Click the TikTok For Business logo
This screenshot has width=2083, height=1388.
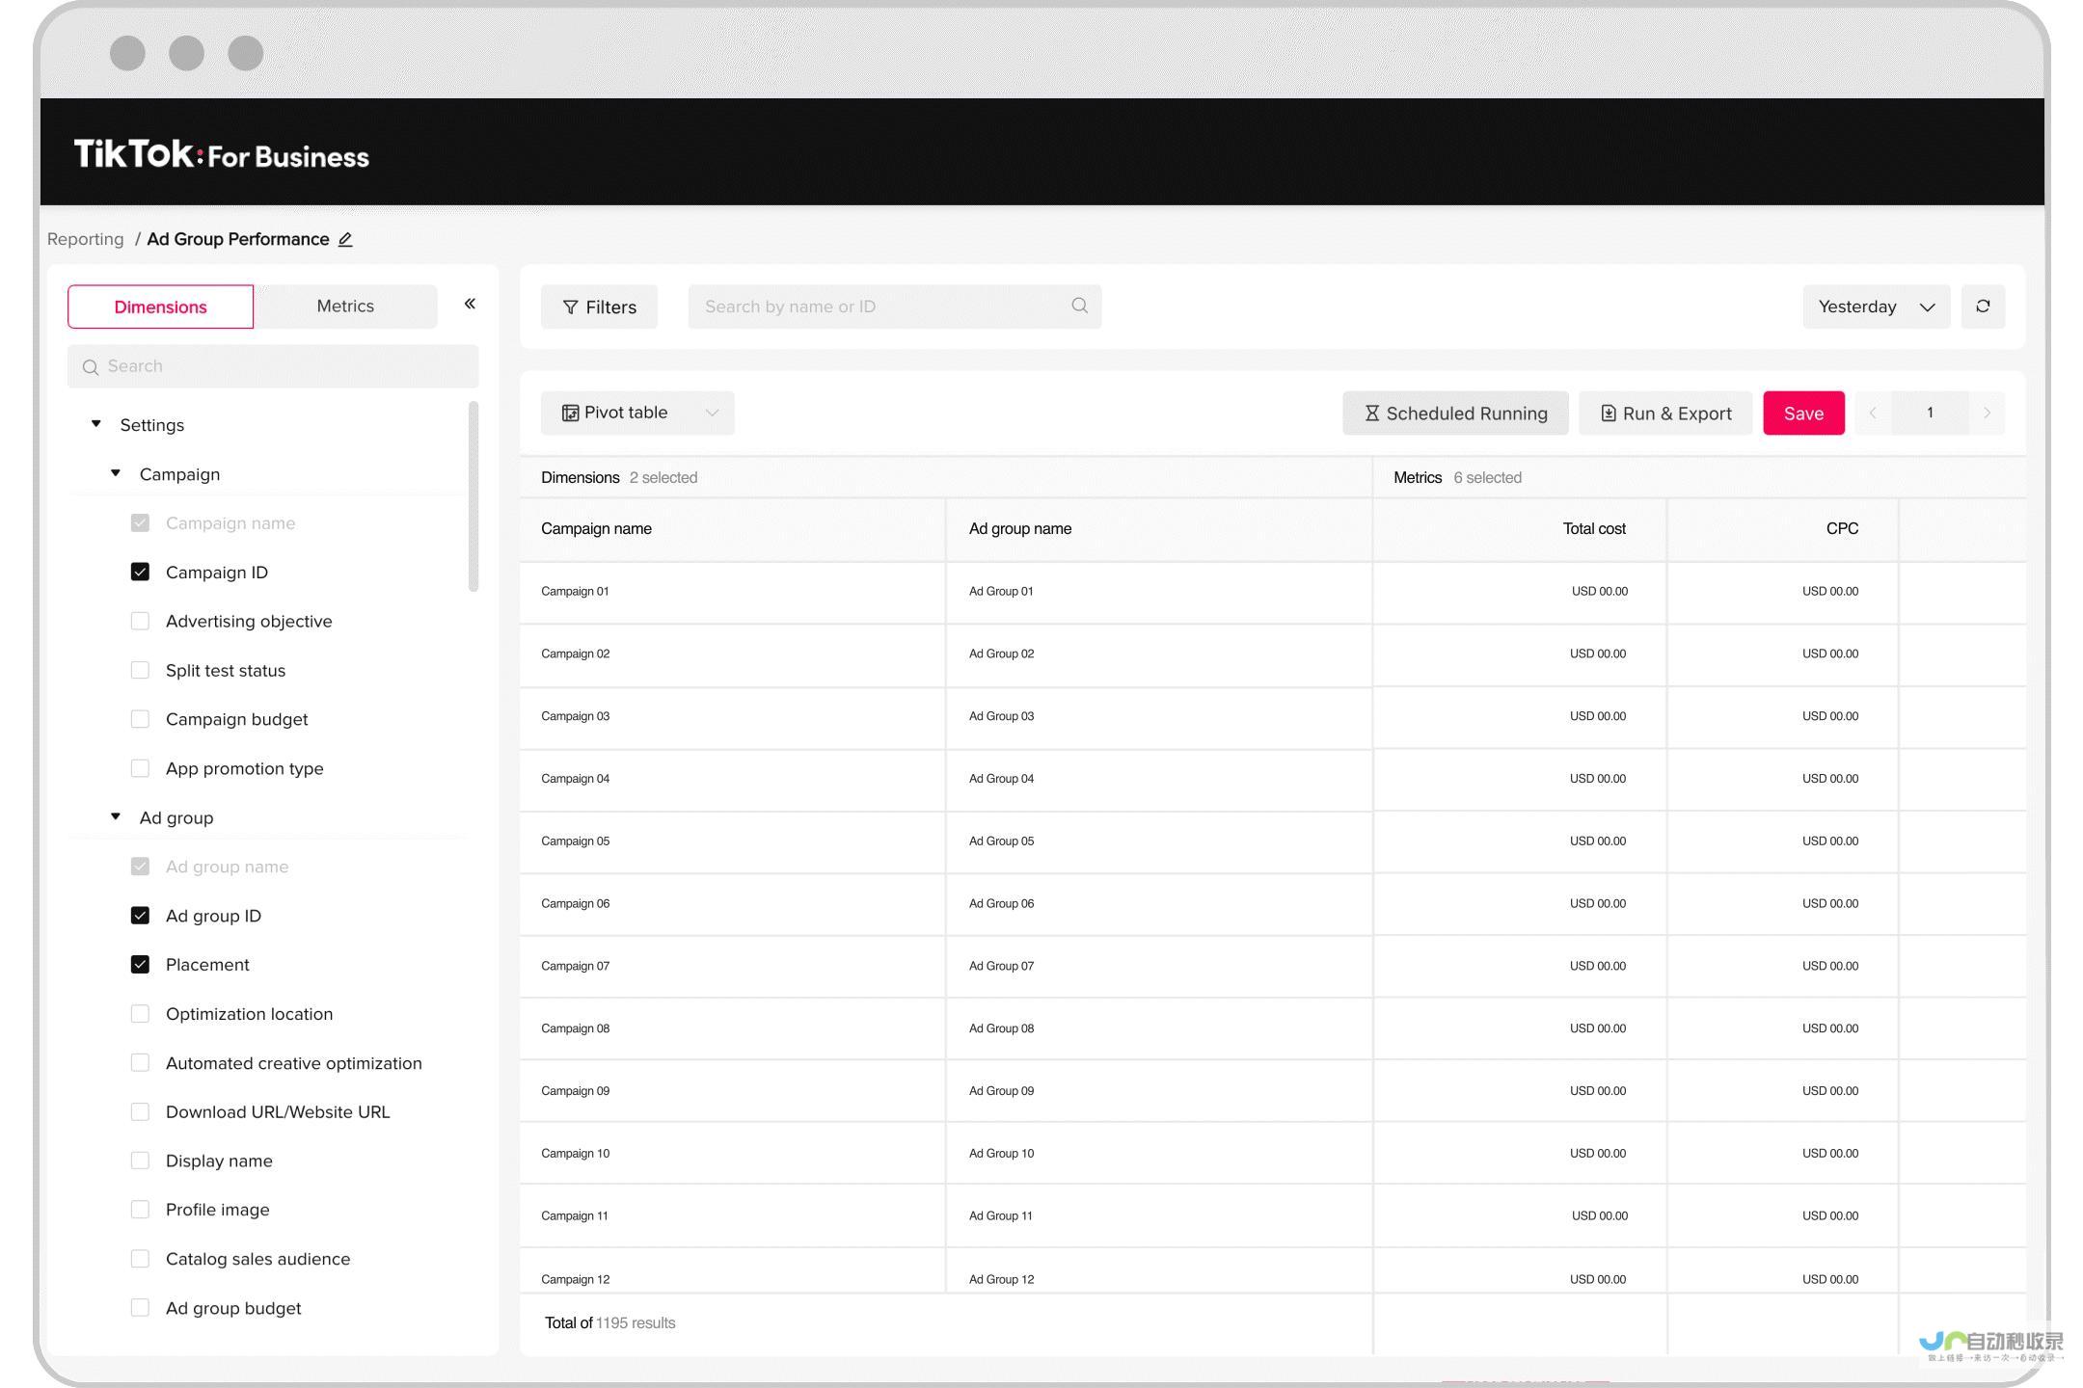(x=222, y=154)
